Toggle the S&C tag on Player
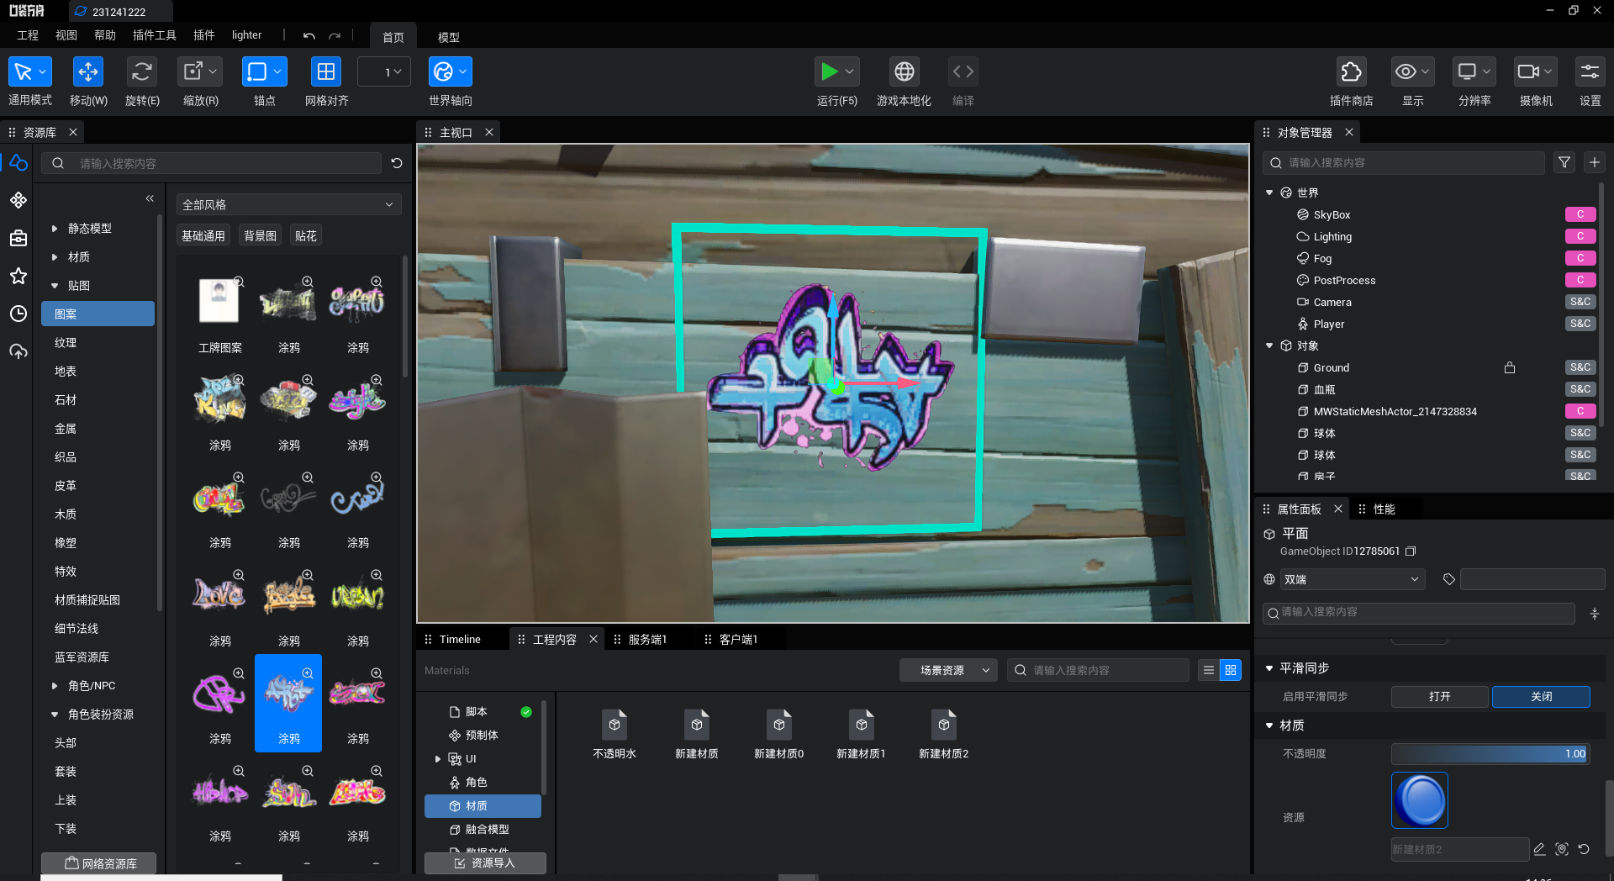Screen dimensions: 1614x881 click(1580, 324)
